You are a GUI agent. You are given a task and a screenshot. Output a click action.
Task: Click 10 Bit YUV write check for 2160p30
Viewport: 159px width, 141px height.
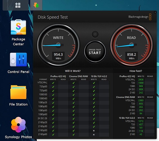click(94, 127)
